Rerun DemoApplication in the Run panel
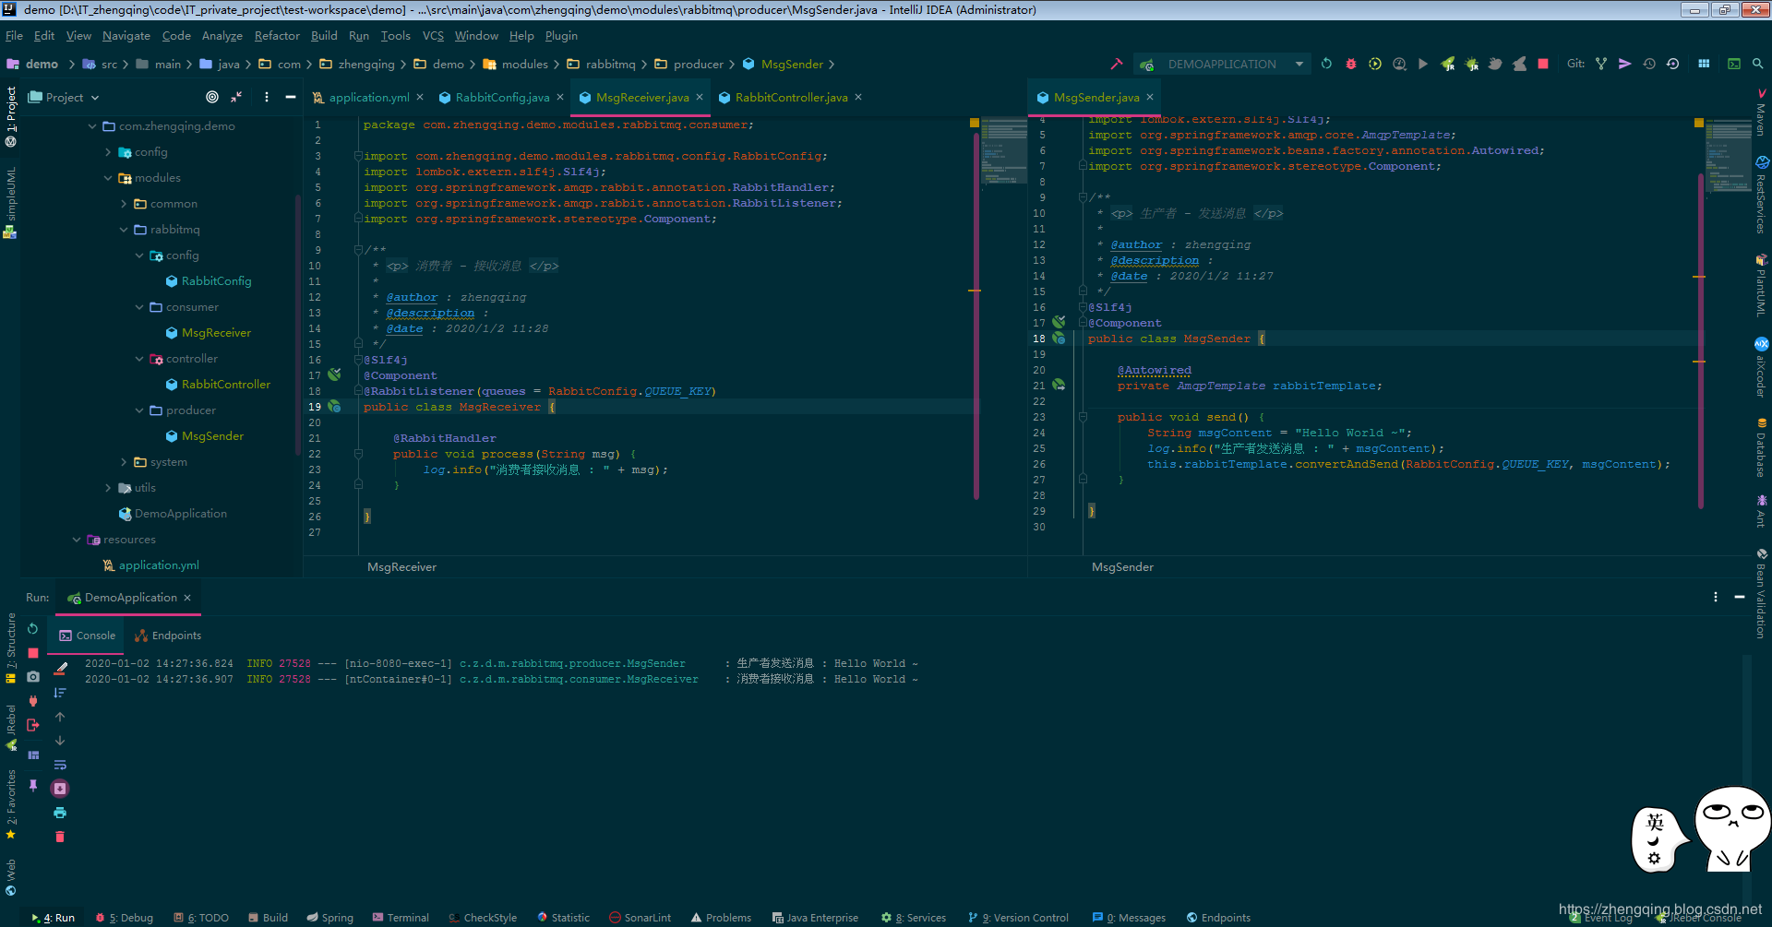Image resolution: width=1772 pixels, height=927 pixels. pyautogui.click(x=33, y=629)
